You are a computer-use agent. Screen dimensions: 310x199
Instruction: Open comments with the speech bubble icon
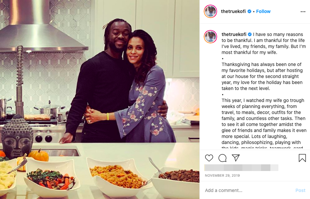[222, 158]
